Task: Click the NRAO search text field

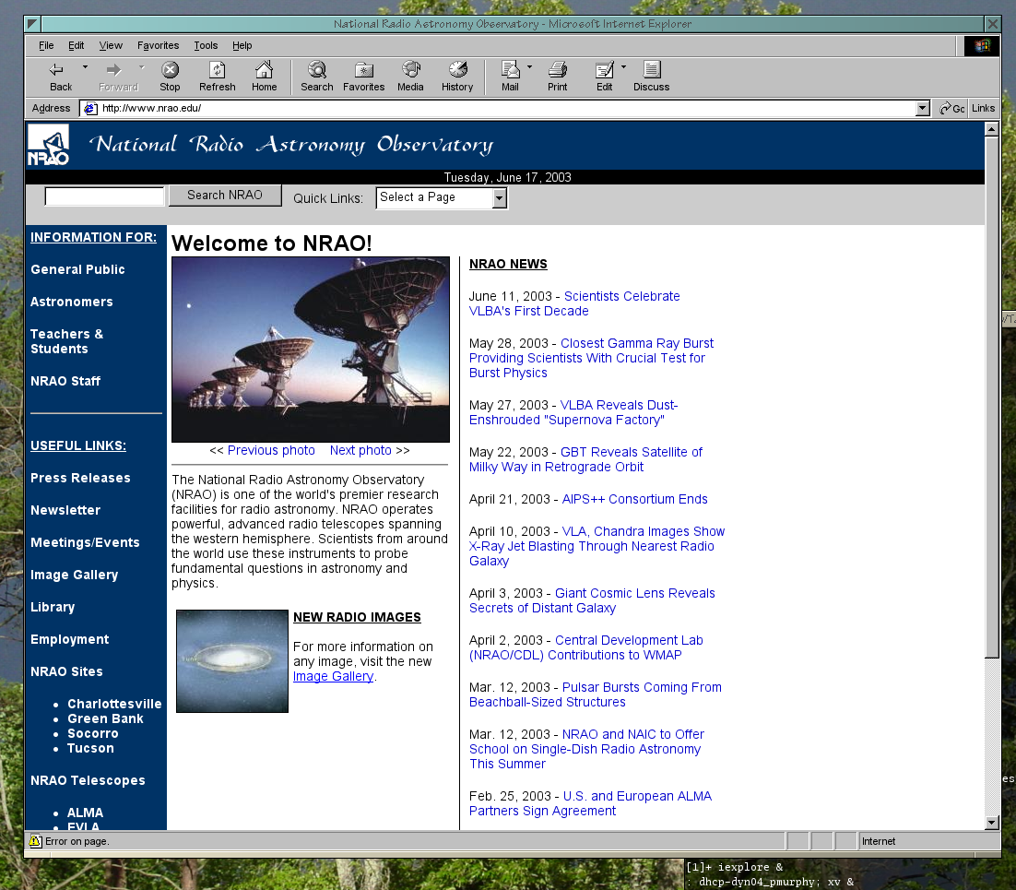Action: [x=104, y=196]
